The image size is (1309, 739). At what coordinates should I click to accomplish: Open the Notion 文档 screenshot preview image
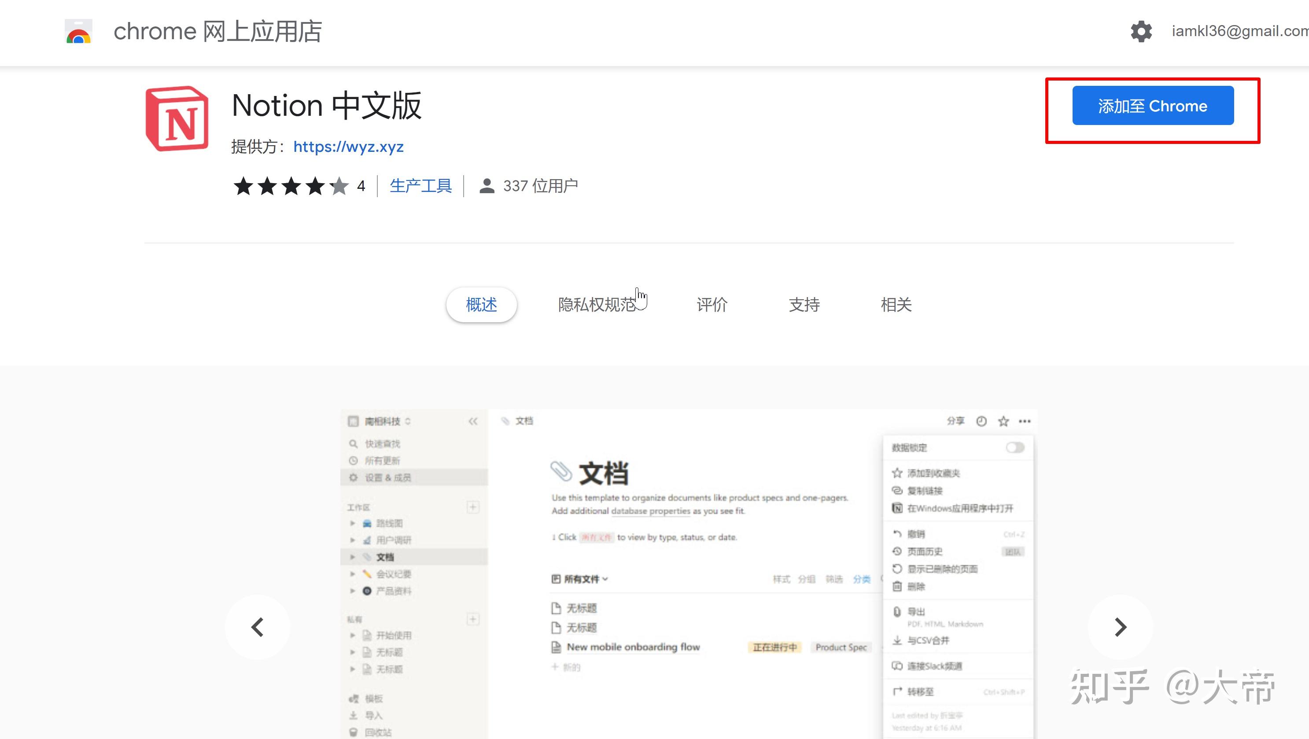click(689, 574)
